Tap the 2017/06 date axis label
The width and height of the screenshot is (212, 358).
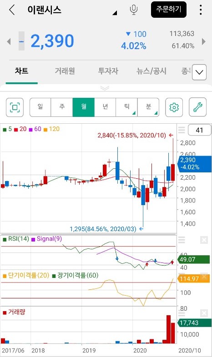[x=13, y=350]
